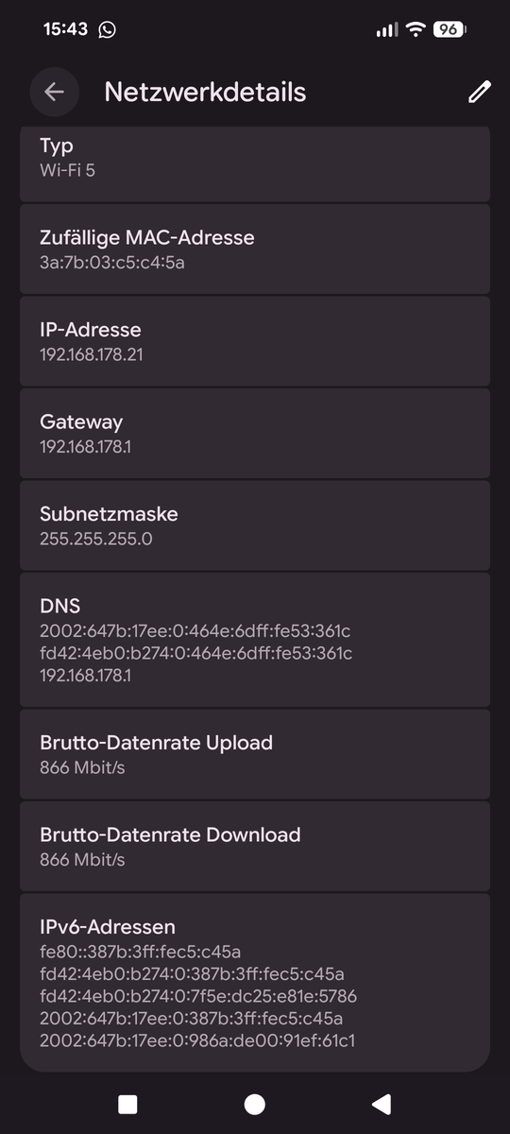Open the Gateway entry

[255, 433]
